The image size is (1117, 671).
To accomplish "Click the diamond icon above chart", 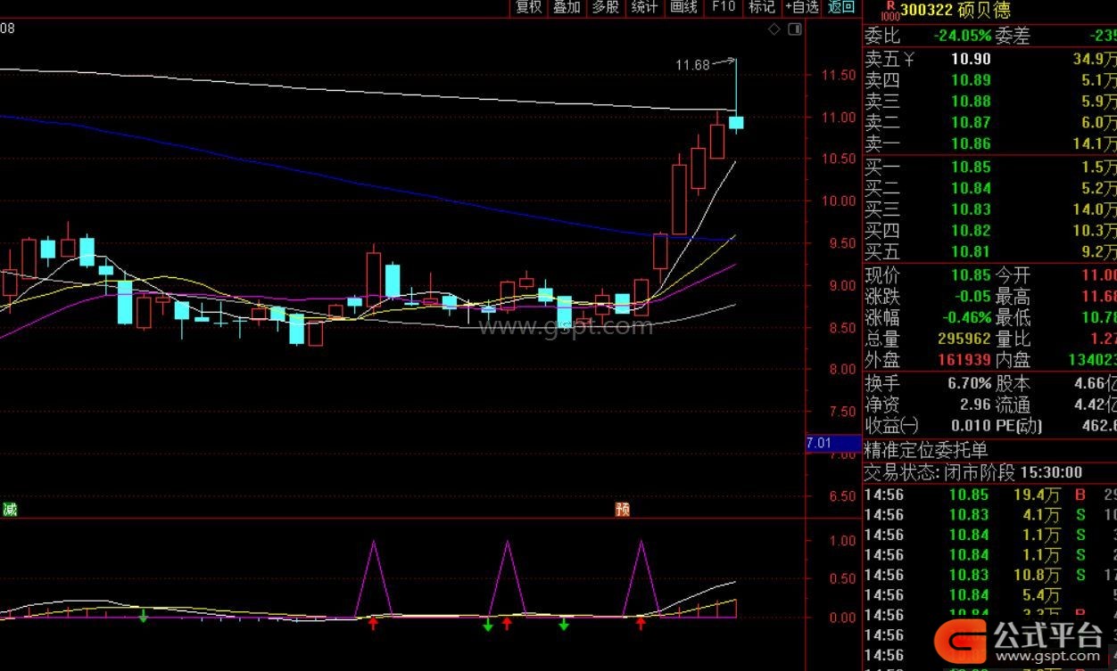I will click(774, 29).
